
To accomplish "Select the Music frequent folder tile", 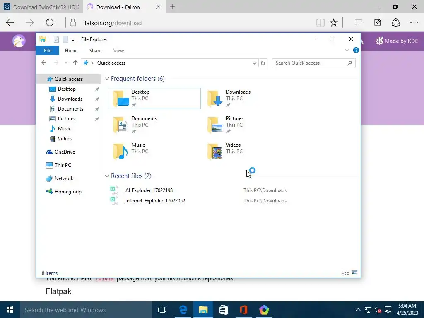I will 154,152.
